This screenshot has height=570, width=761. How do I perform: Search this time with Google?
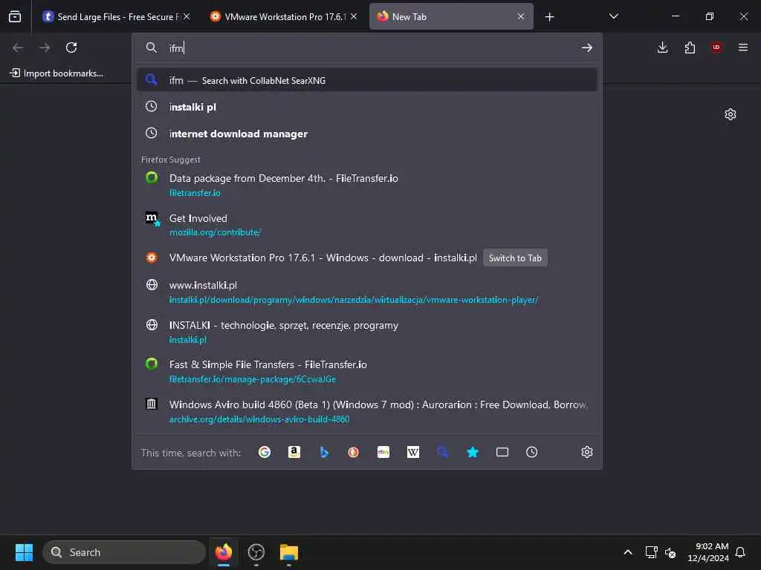(265, 452)
